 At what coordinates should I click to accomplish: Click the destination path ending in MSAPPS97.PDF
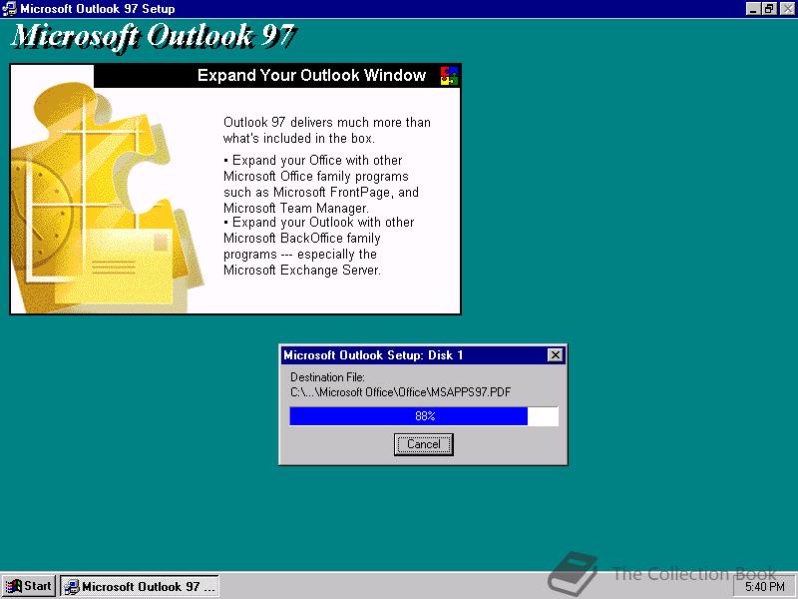coord(401,392)
